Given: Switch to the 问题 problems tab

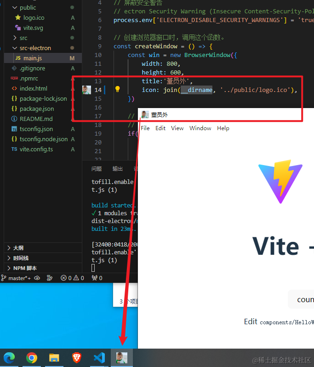Looking at the screenshot, I should pyautogui.click(x=97, y=169).
